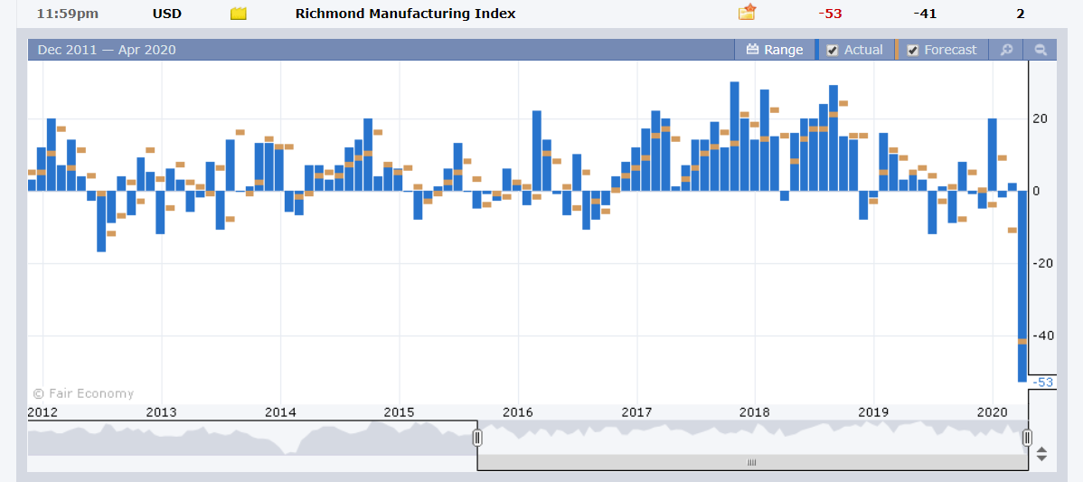The image size is (1083, 482).
Task: Click the Dec 2011 — Apr 2020 range label
Action: coord(107,50)
